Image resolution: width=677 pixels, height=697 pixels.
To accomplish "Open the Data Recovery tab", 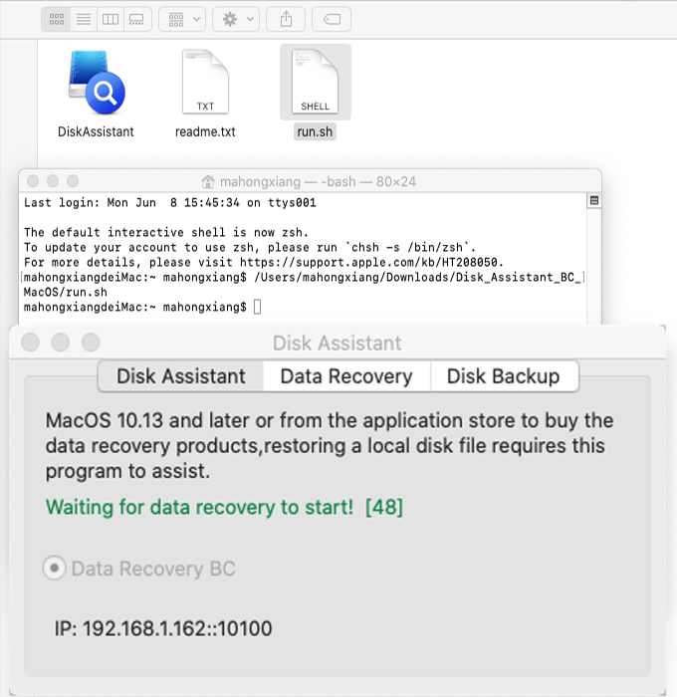I will [346, 376].
